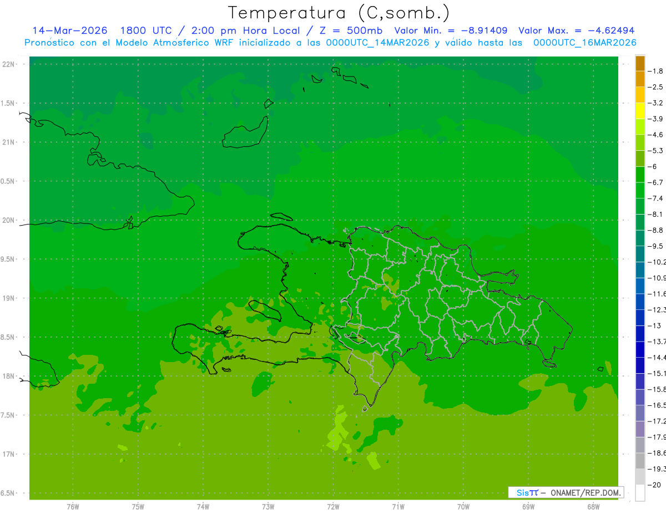Click dark blue swatch between -13.7 and -14.4

click(x=640, y=349)
